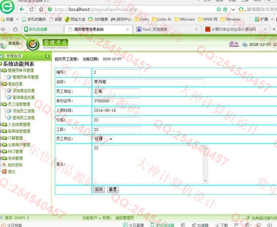The height and width of the screenshot is (227, 277).
Task: Click the browser back arrow button
Action: pos(22,9)
